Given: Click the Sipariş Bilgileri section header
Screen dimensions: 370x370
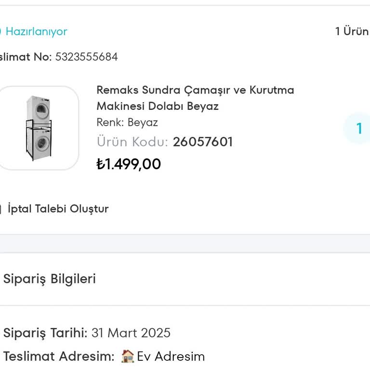Looking at the screenshot, I should point(50,279).
